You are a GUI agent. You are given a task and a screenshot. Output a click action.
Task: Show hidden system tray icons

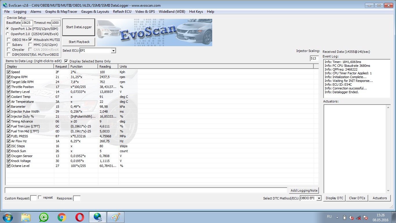[x=337, y=217]
